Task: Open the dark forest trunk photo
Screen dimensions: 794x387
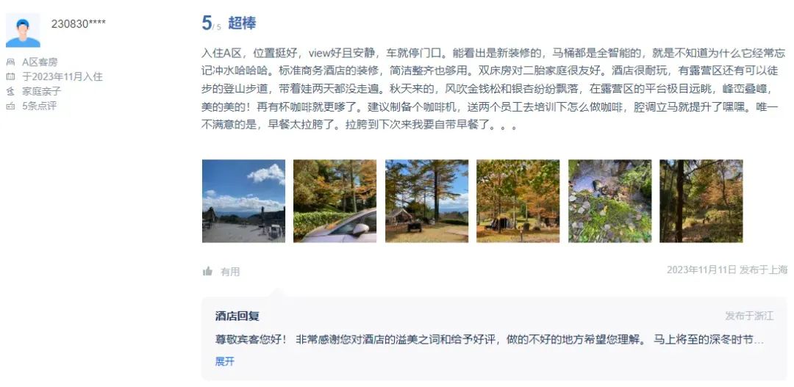Action: (701, 200)
